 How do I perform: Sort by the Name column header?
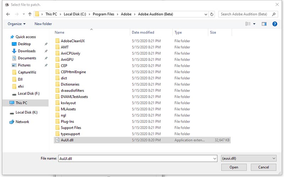coord(59,32)
